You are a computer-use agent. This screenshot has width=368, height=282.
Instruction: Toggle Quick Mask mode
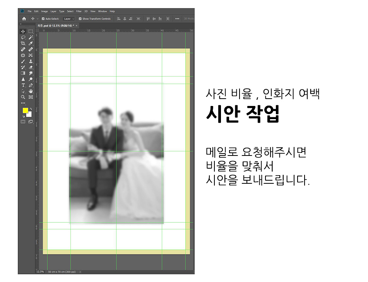pyautogui.click(x=23, y=121)
